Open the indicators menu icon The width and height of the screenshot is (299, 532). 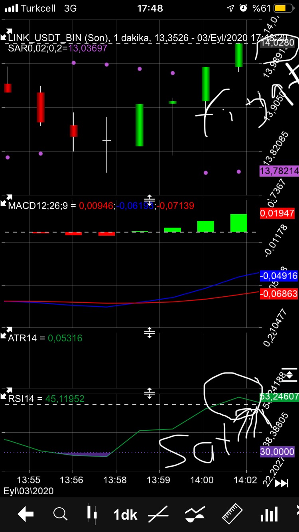coord(195,514)
